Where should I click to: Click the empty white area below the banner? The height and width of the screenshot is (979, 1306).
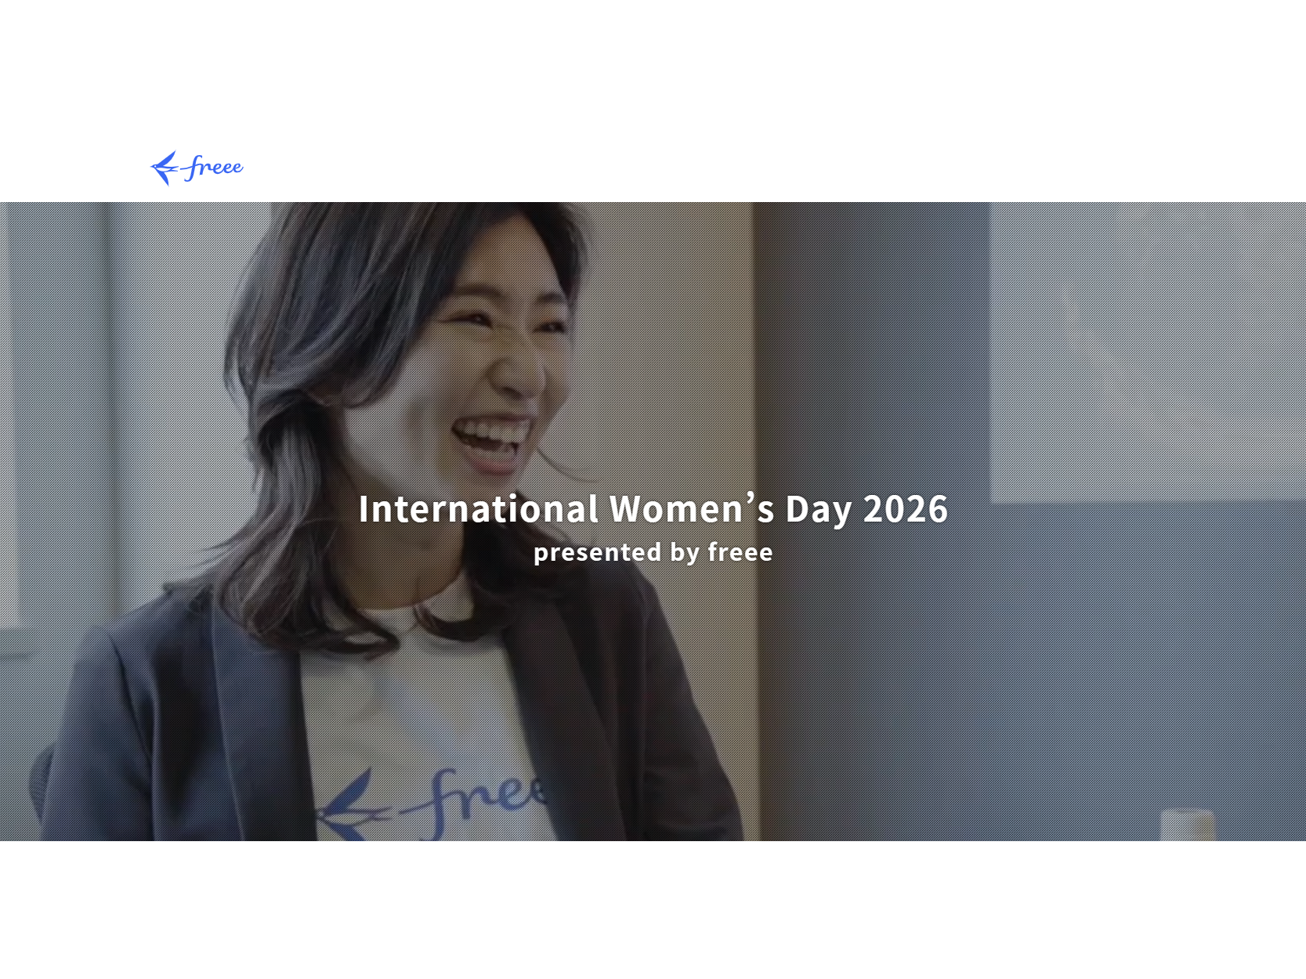pos(653,910)
